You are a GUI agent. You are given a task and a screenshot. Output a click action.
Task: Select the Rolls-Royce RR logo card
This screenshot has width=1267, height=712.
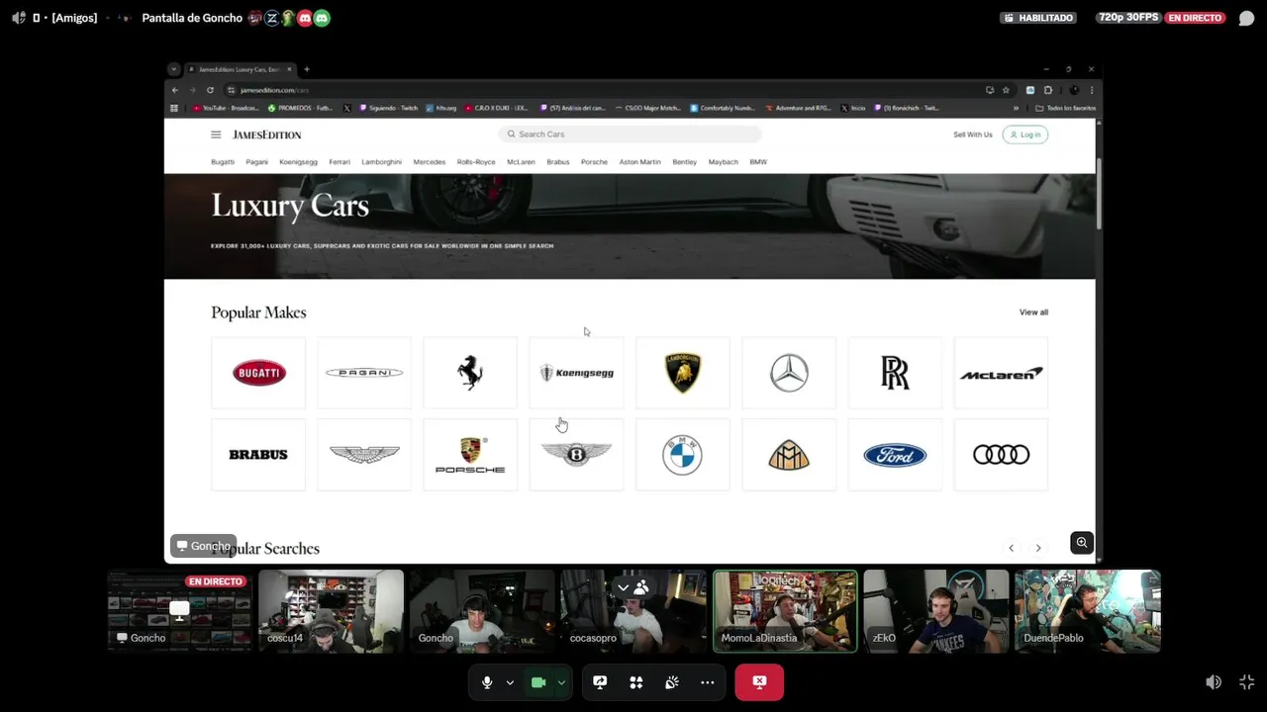[x=895, y=373]
